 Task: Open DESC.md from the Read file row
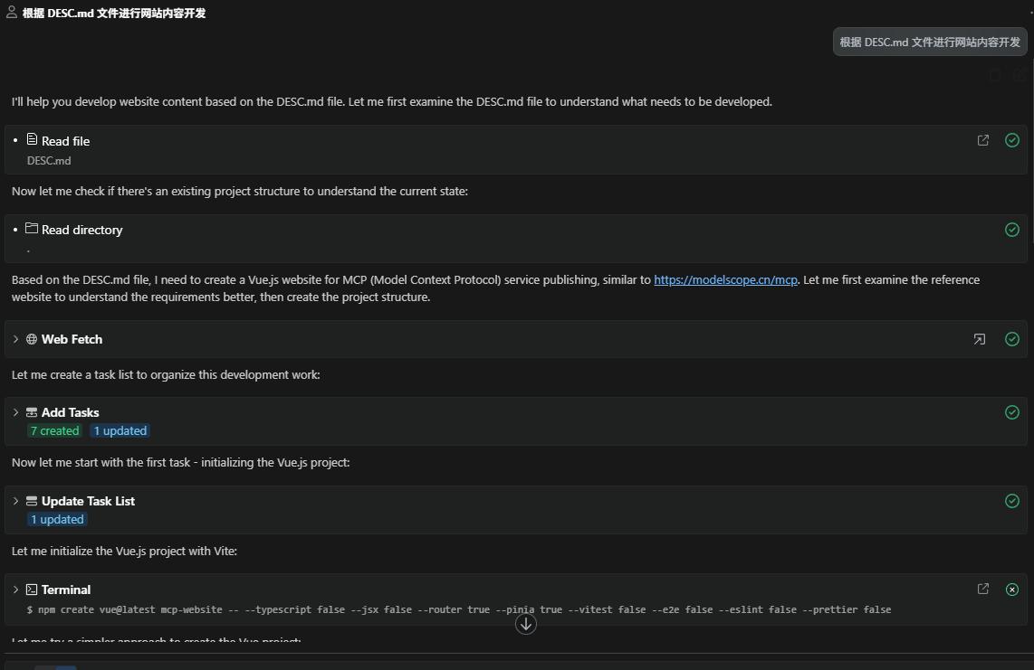pos(982,140)
